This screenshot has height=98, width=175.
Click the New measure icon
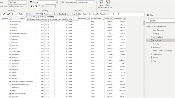point(101,2)
